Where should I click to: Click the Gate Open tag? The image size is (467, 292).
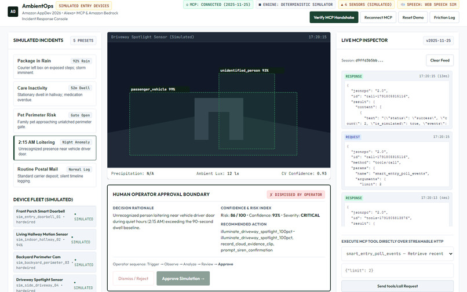coord(80,115)
